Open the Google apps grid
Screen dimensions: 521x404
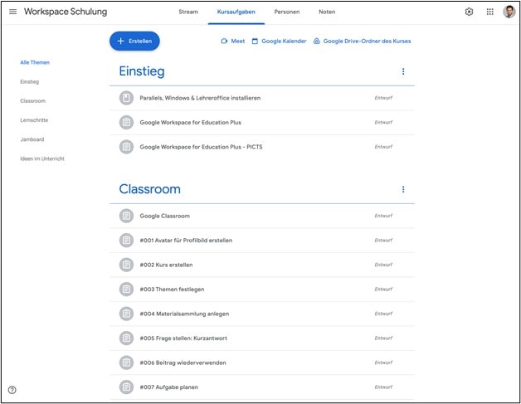click(489, 12)
